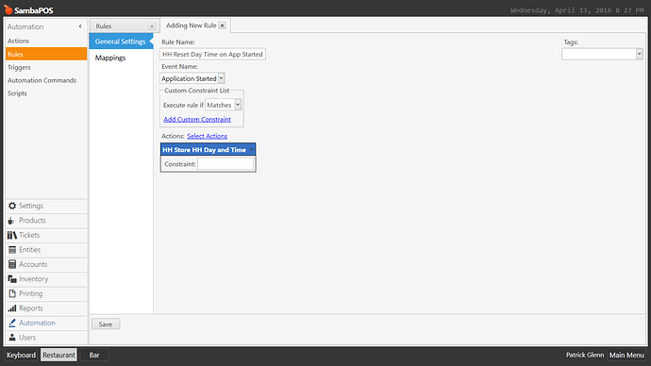
Task: Collapse the Automation panel arrow
Action: tap(80, 26)
